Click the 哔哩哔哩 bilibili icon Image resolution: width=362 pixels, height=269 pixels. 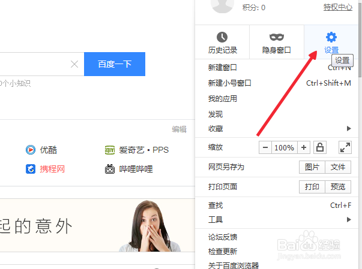point(110,169)
